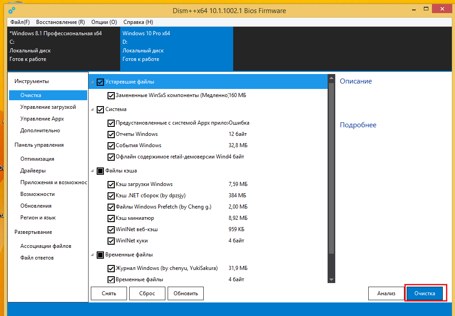
Task: Click the list scrollbar down arrow
Action: [331, 280]
